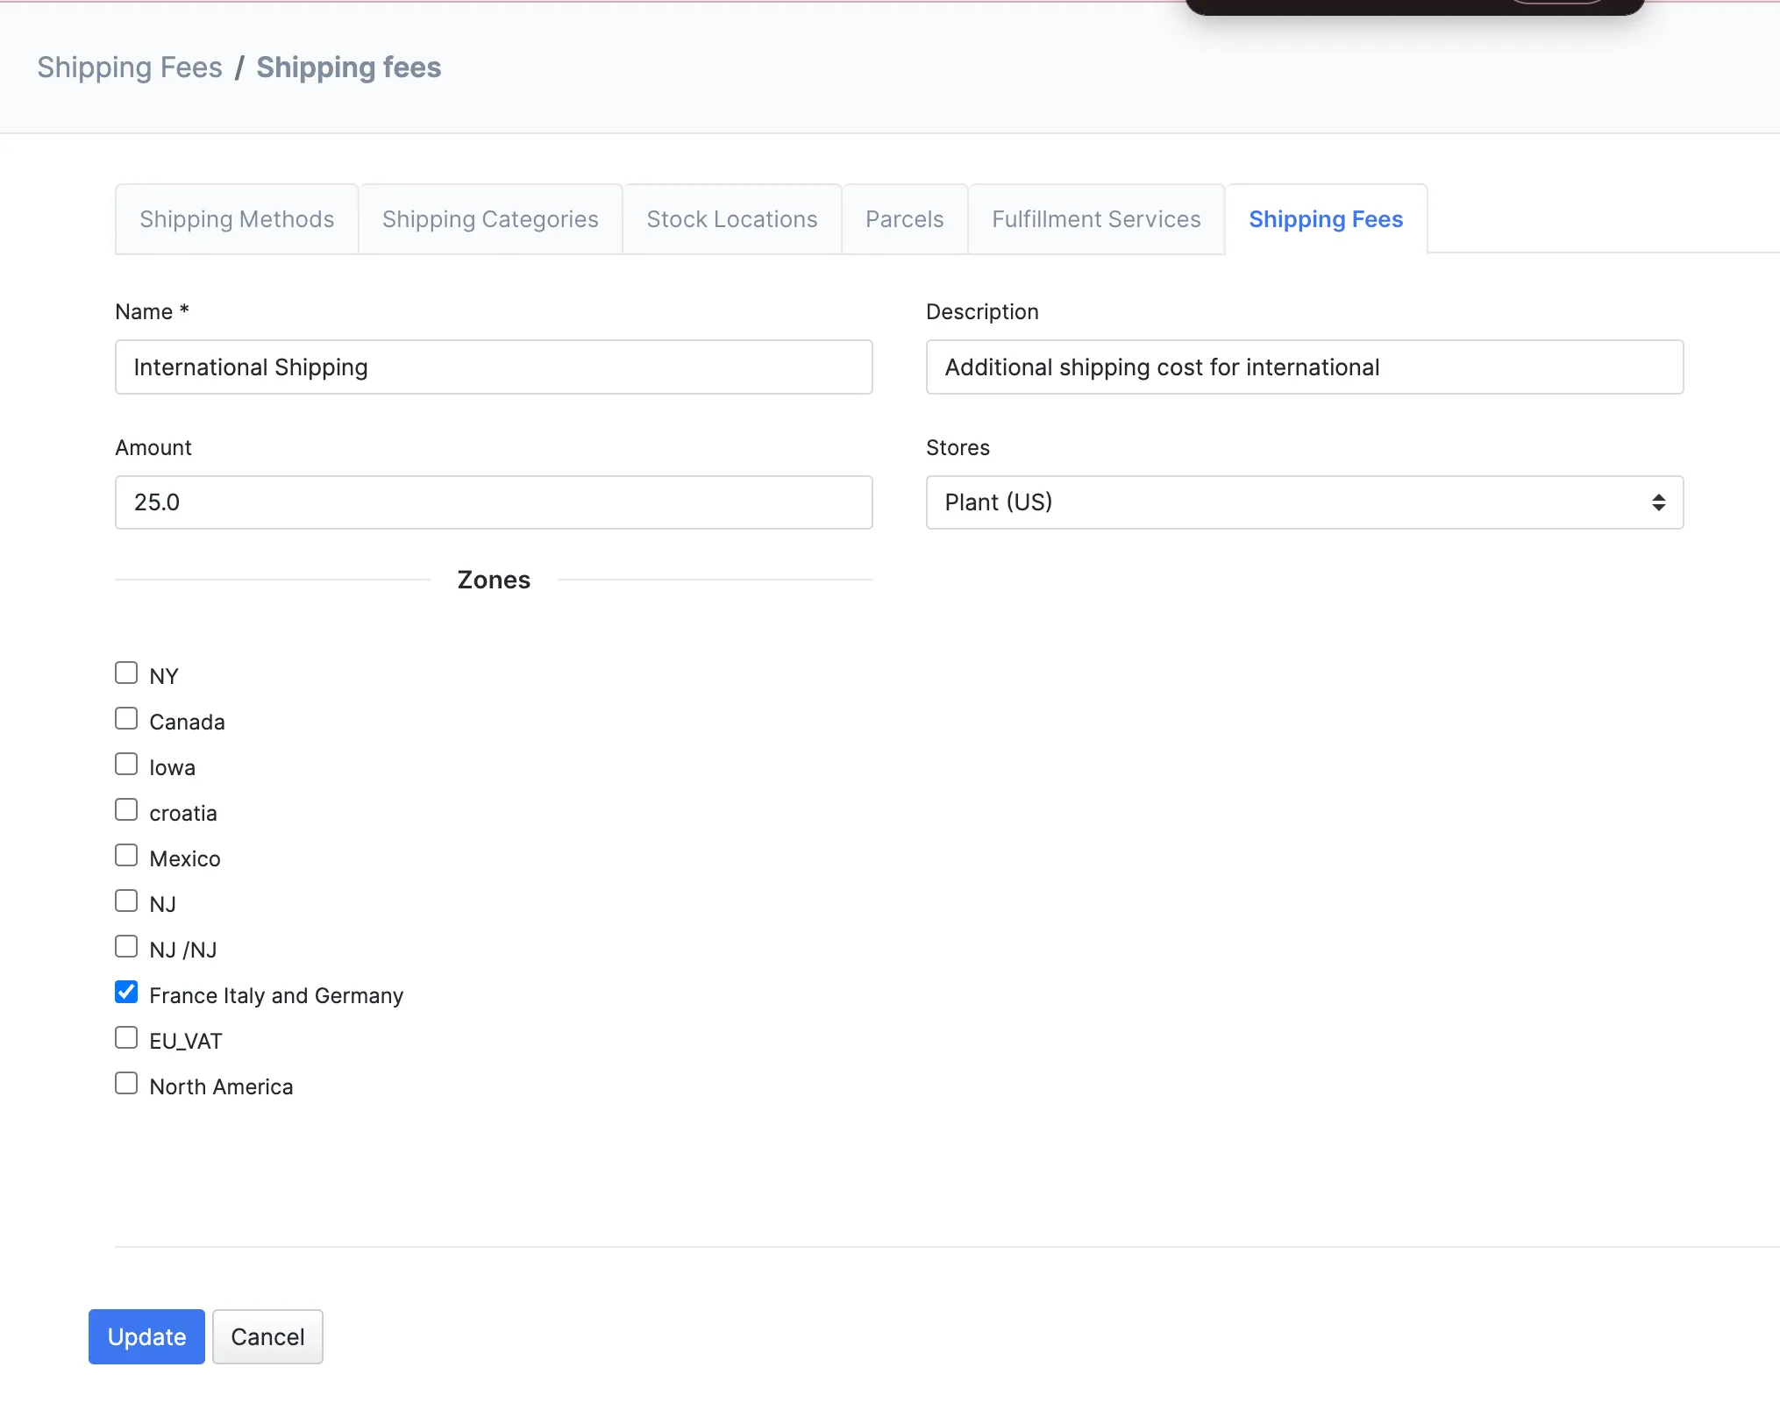Check the Mexico zone checkbox
1780x1410 pixels.
coord(126,855)
